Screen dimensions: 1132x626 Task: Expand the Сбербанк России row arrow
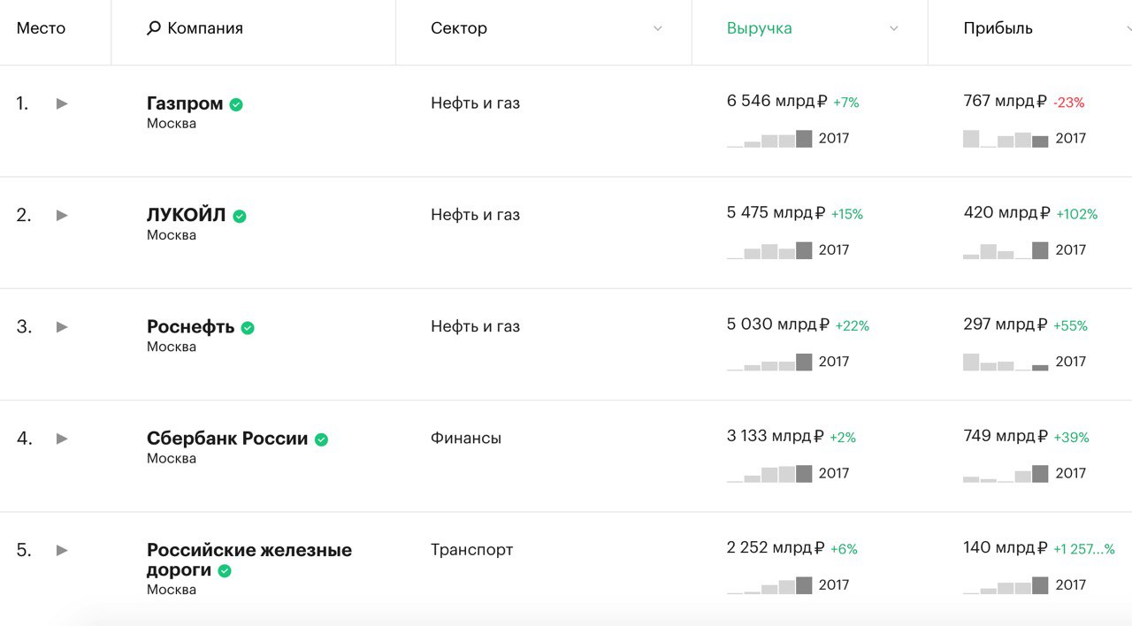(x=62, y=438)
